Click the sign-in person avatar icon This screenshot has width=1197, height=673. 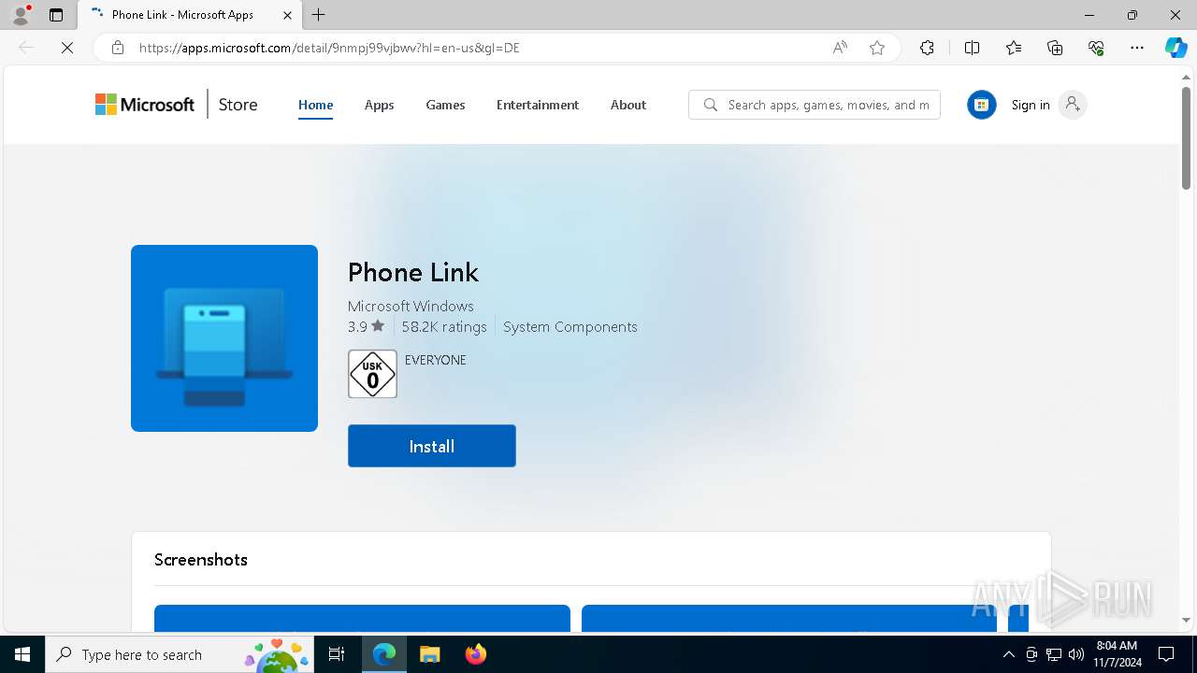[1073, 105]
